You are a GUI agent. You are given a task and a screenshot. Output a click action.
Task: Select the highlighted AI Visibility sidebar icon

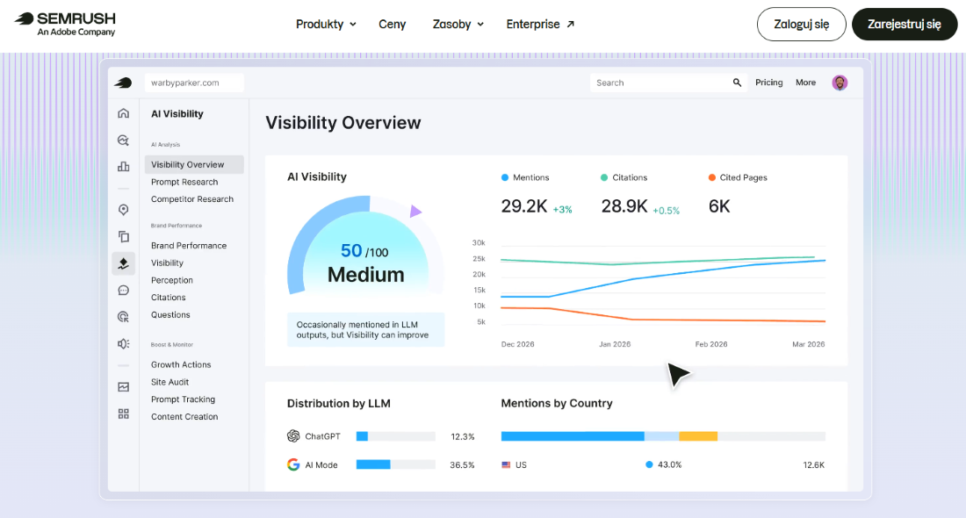tap(123, 263)
